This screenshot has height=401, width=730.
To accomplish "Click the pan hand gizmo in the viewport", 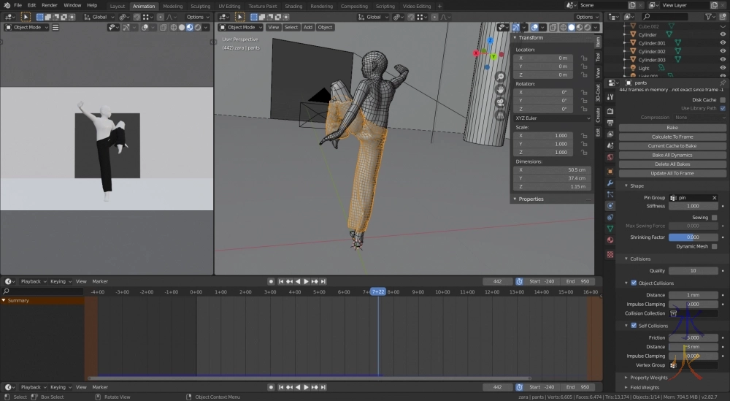I will click(500, 89).
